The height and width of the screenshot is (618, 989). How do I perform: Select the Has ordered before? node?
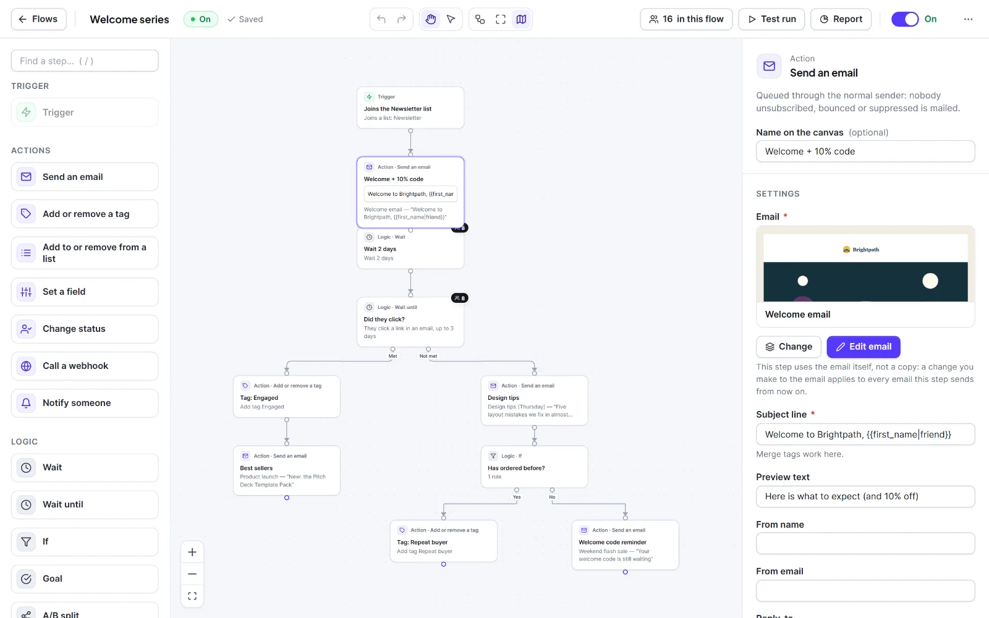tap(534, 467)
